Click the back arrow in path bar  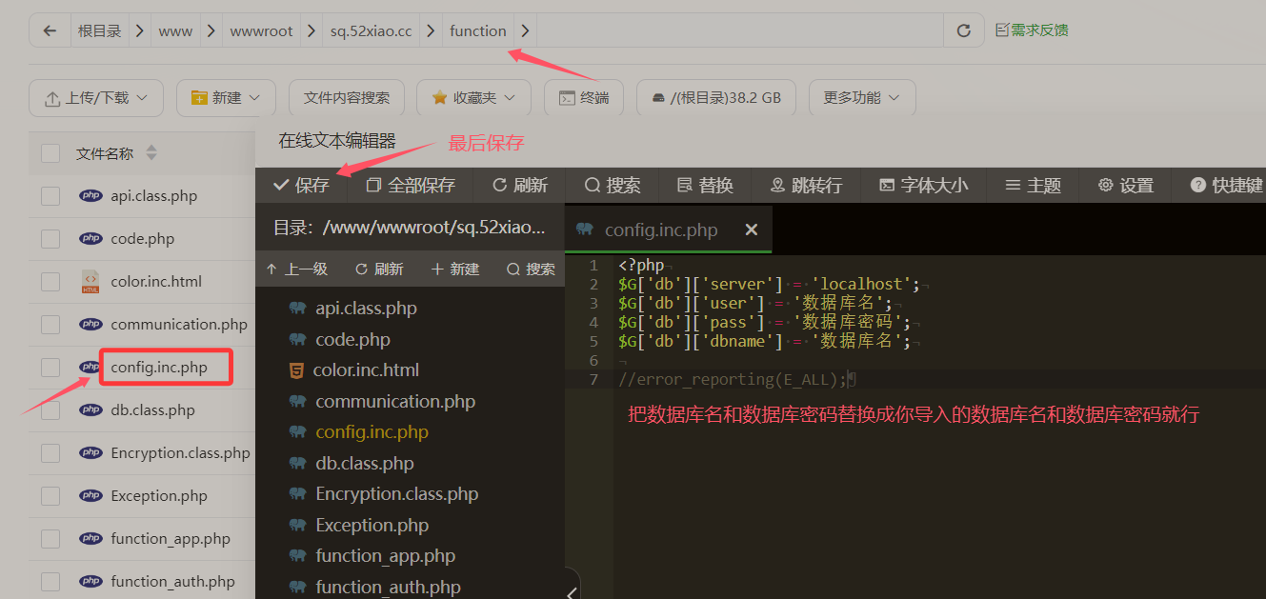coord(50,30)
